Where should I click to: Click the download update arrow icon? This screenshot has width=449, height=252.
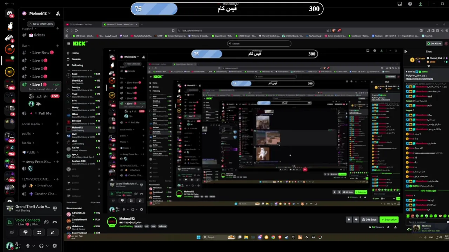coord(420,4)
